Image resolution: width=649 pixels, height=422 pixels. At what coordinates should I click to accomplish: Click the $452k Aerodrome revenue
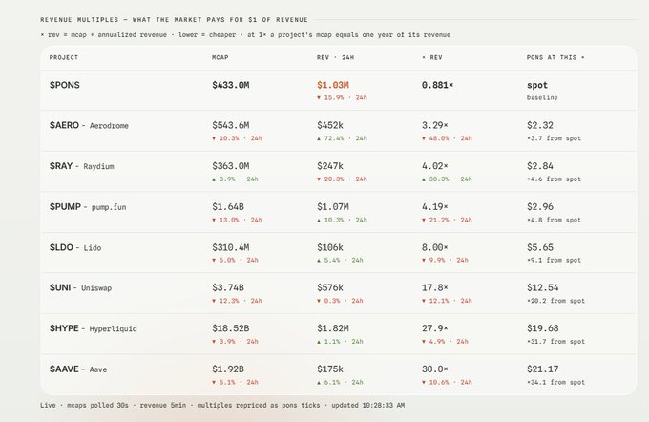coord(330,125)
